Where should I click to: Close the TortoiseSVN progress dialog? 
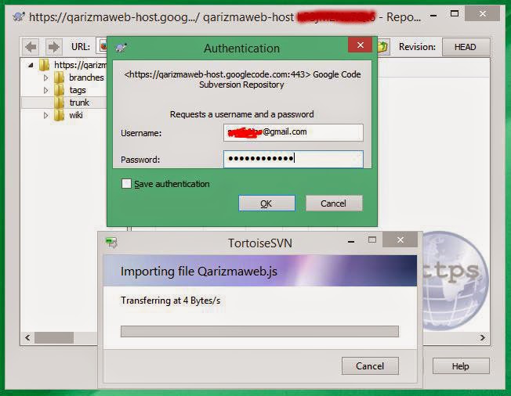(x=400, y=240)
